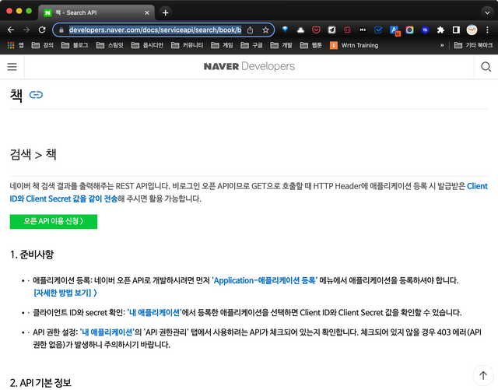Click the lock site info icon

coord(61,30)
